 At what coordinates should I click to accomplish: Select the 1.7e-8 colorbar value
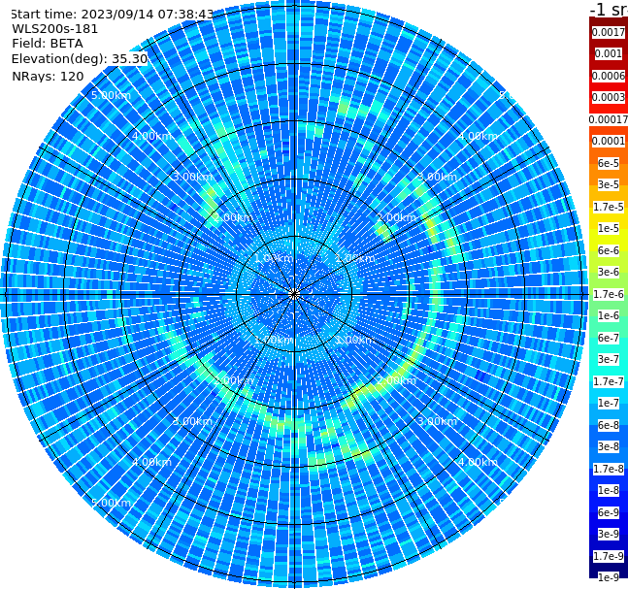click(x=608, y=469)
